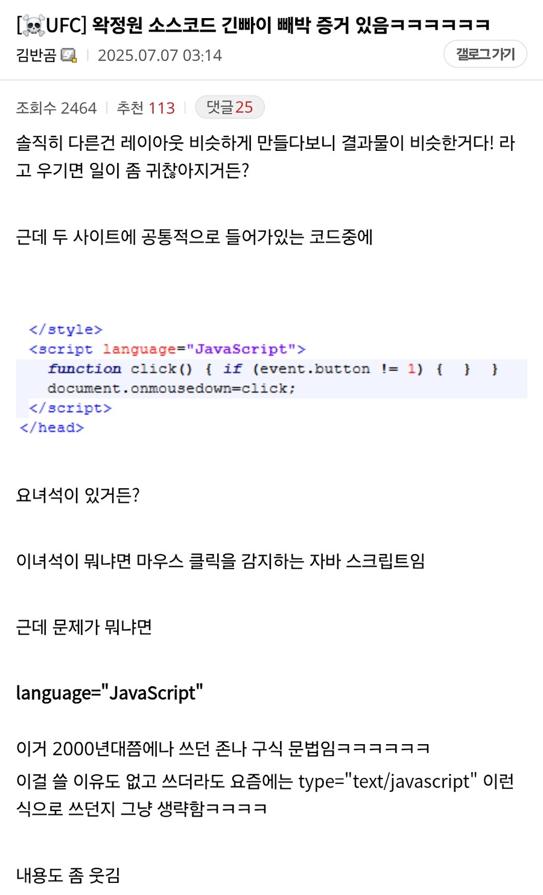Viewport: 543px width, 895px height.
Task: Click author name 김반곰
Action: (36, 56)
